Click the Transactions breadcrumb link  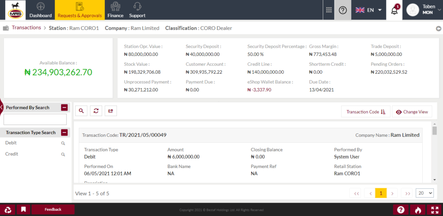pos(26,28)
